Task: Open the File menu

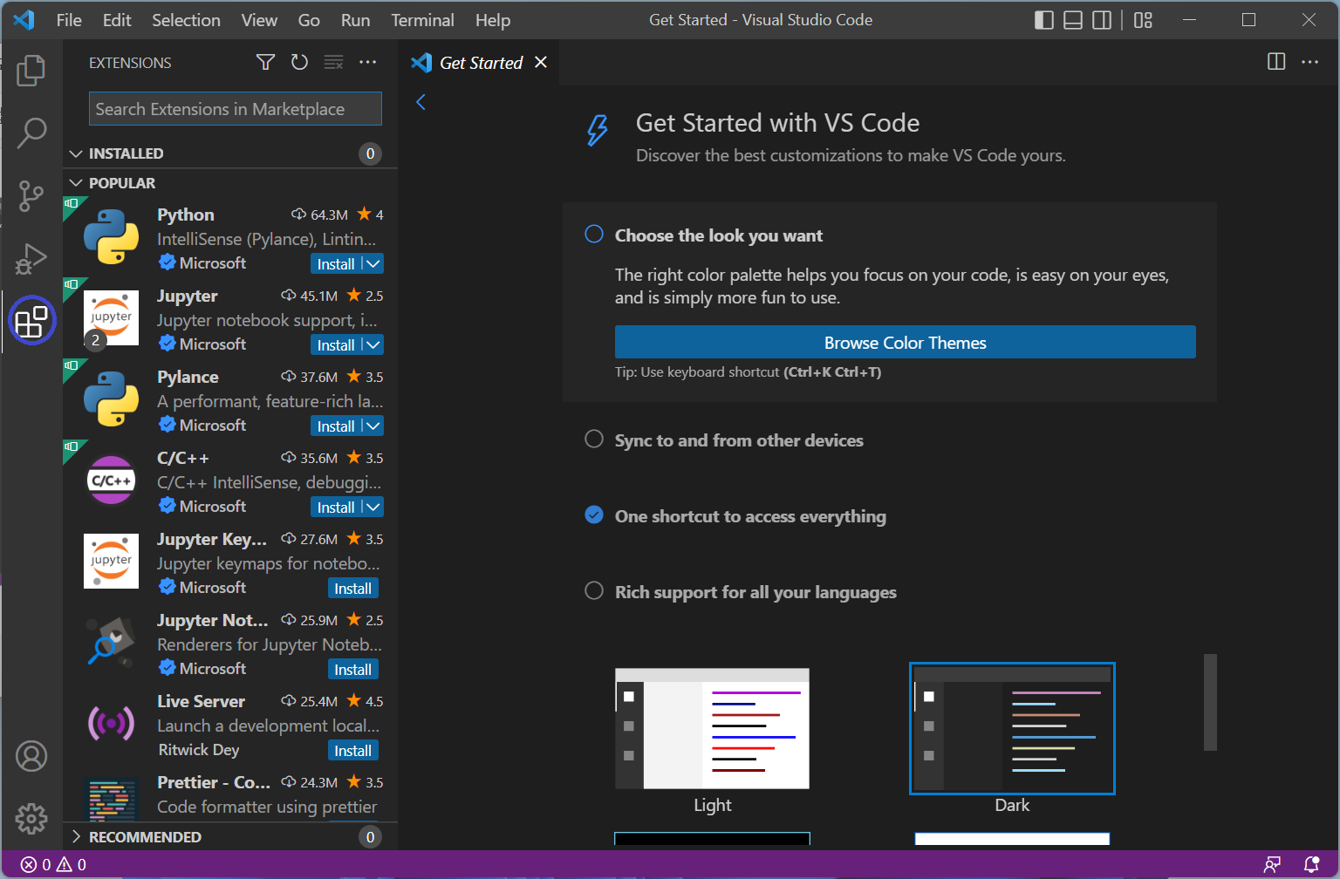Action: pos(69,20)
